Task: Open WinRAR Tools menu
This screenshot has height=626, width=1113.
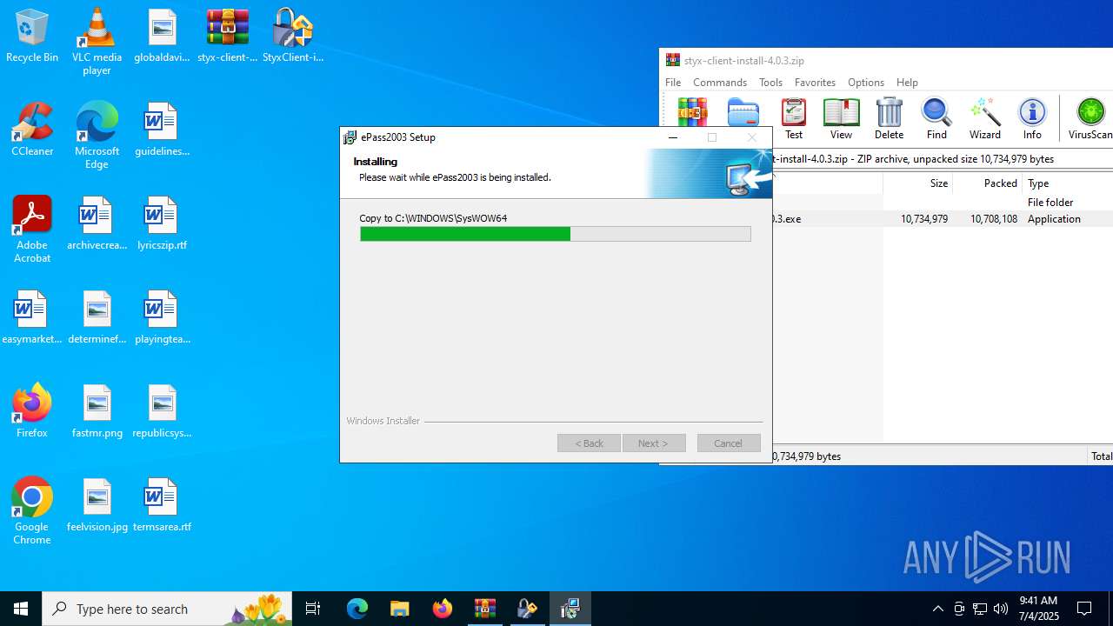Action: point(770,82)
